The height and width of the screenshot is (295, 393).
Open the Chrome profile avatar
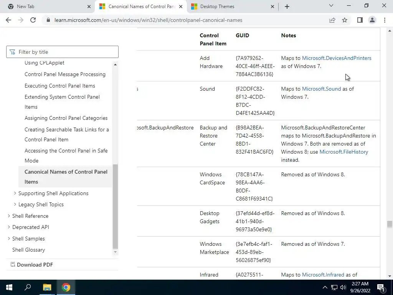coord(372,20)
